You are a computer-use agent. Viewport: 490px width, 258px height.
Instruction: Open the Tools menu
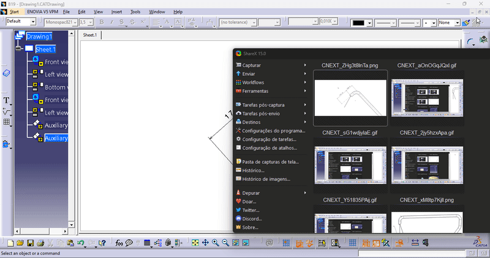[x=135, y=12]
